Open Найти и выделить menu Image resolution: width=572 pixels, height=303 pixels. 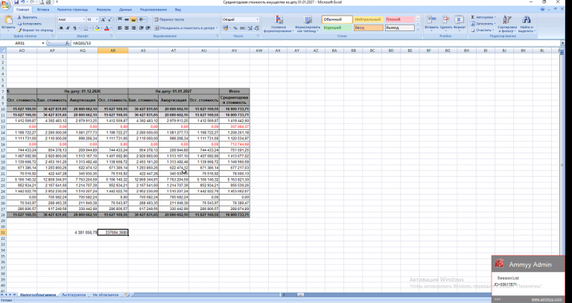527,24
